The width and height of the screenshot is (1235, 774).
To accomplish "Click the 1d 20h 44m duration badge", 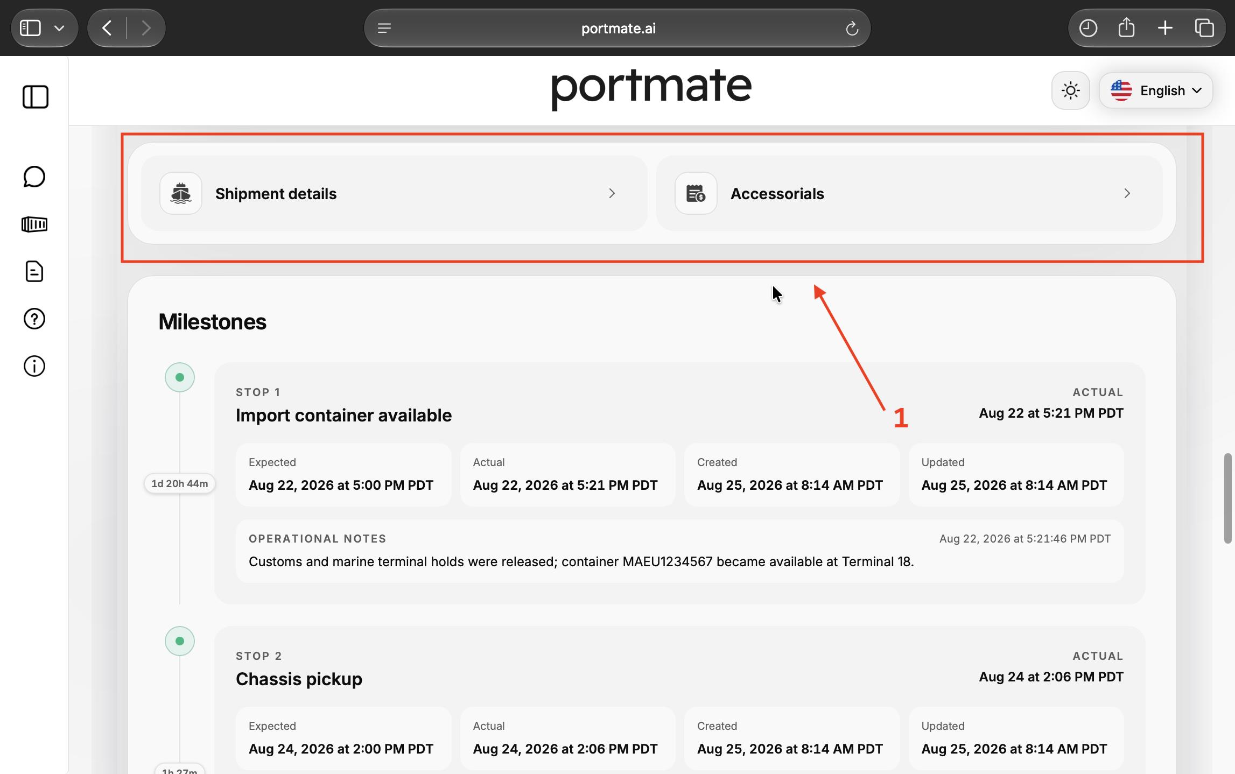I will tap(180, 483).
